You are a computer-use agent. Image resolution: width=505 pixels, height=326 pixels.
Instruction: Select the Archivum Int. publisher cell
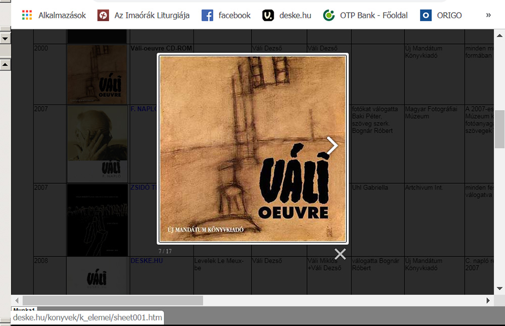[x=434, y=220]
